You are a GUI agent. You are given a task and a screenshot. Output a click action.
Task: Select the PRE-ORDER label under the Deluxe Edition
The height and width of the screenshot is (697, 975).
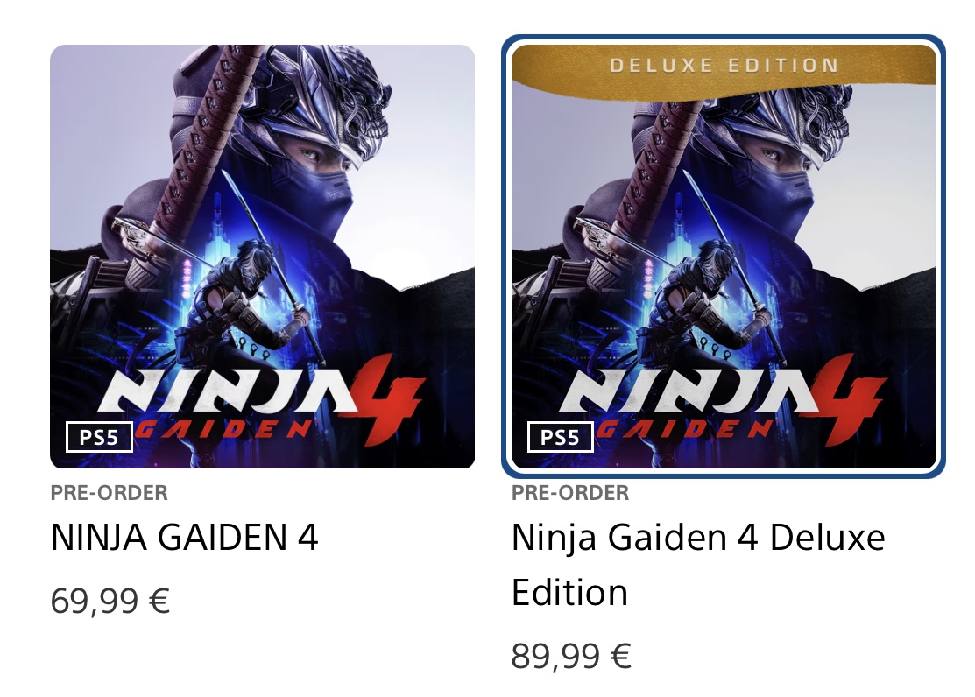pos(570,493)
